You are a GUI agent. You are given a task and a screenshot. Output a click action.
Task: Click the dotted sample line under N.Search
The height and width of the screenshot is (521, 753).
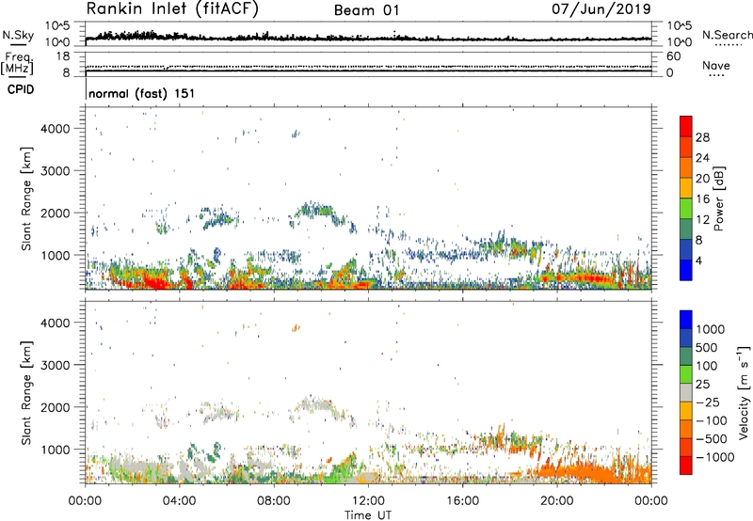[x=729, y=45]
